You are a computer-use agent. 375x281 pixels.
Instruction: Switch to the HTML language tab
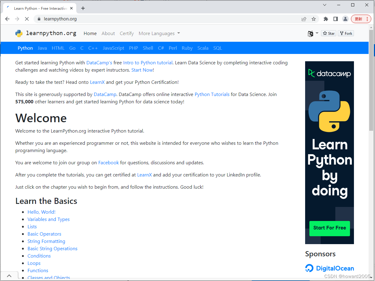(58, 48)
